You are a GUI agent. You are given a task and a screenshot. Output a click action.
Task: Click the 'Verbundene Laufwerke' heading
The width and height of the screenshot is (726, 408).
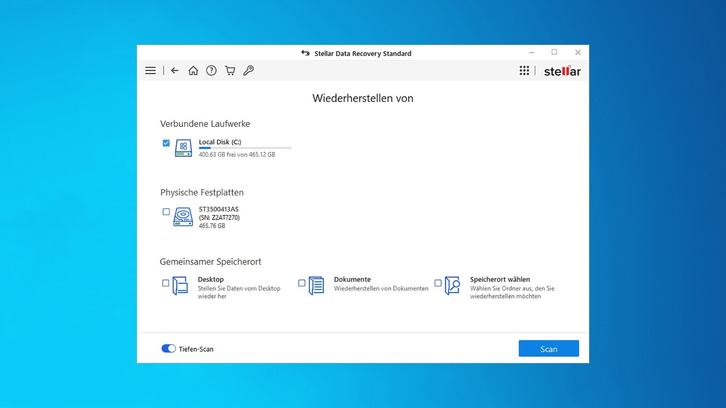click(205, 124)
